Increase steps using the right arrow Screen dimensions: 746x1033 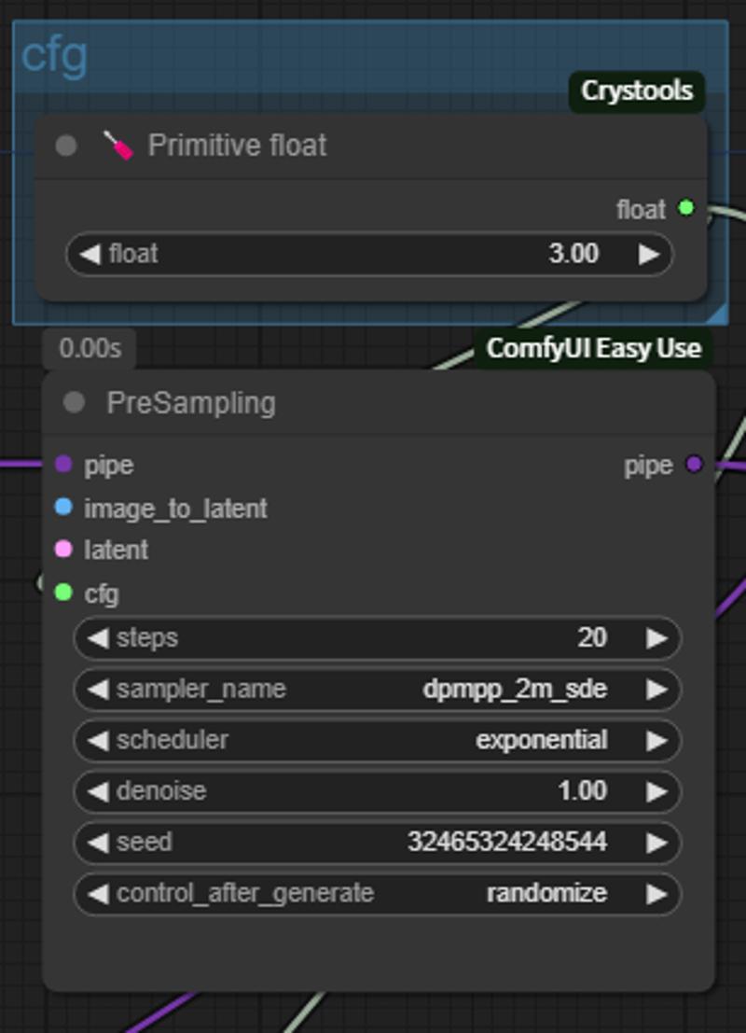pyautogui.click(x=656, y=638)
